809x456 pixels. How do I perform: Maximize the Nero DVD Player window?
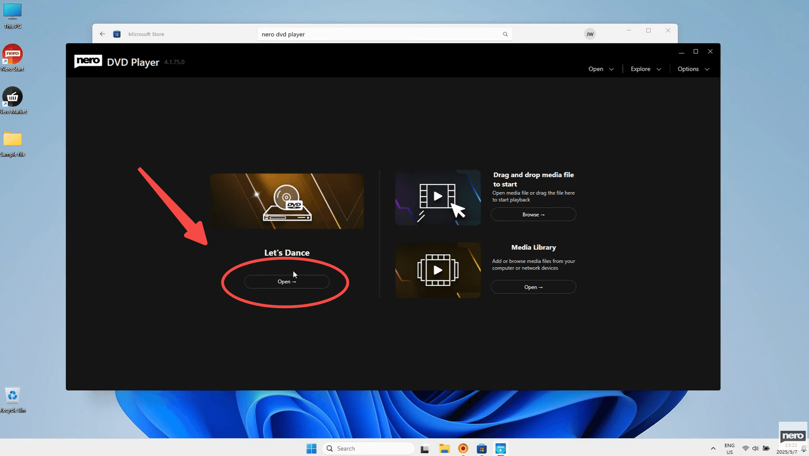click(696, 51)
